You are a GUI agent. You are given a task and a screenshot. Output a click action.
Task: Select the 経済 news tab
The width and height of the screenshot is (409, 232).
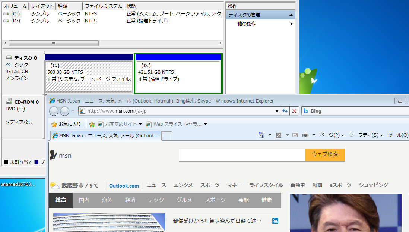coord(130,200)
